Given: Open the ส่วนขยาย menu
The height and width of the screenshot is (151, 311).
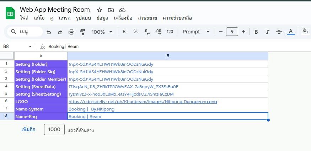Looking at the screenshot, I should pos(148,18).
